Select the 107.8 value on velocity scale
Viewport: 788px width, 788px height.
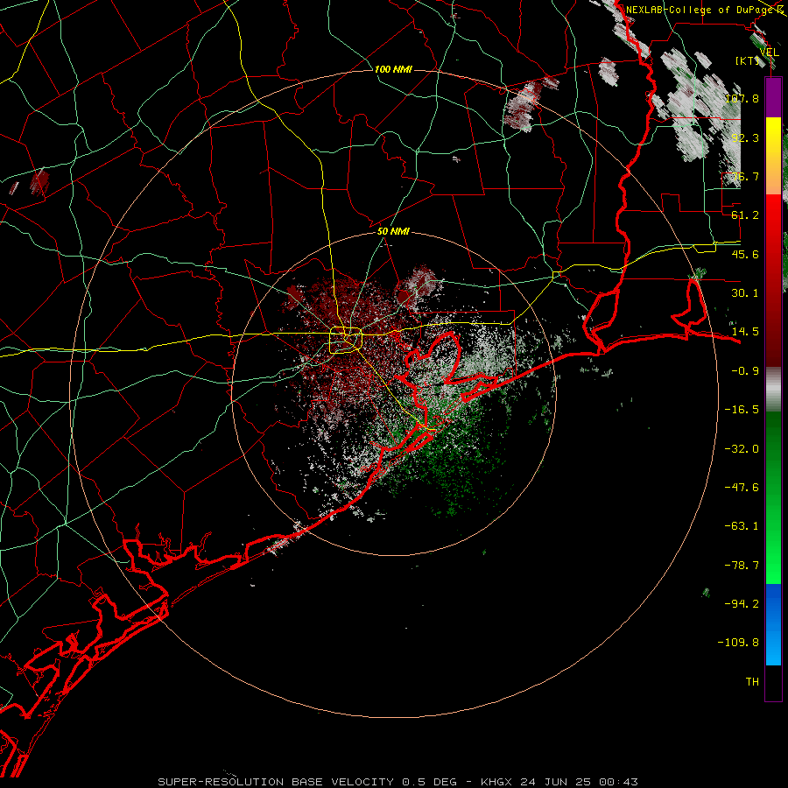tap(742, 98)
